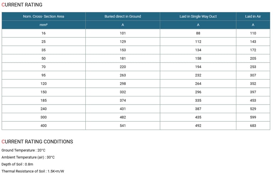Select the 16 cross-section row cell
Image resolution: width=273 pixels, height=175 pixels.
pos(44,33)
